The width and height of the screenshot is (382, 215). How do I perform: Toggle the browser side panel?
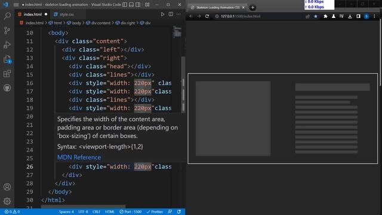click(358, 16)
